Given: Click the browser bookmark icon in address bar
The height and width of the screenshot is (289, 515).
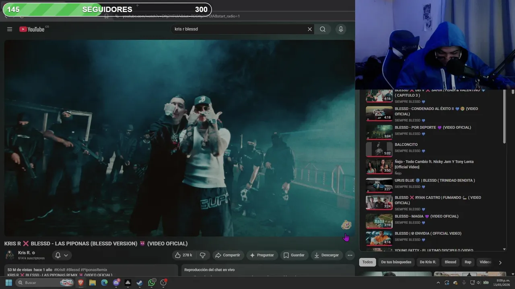Looking at the screenshot, I should coord(106,16).
